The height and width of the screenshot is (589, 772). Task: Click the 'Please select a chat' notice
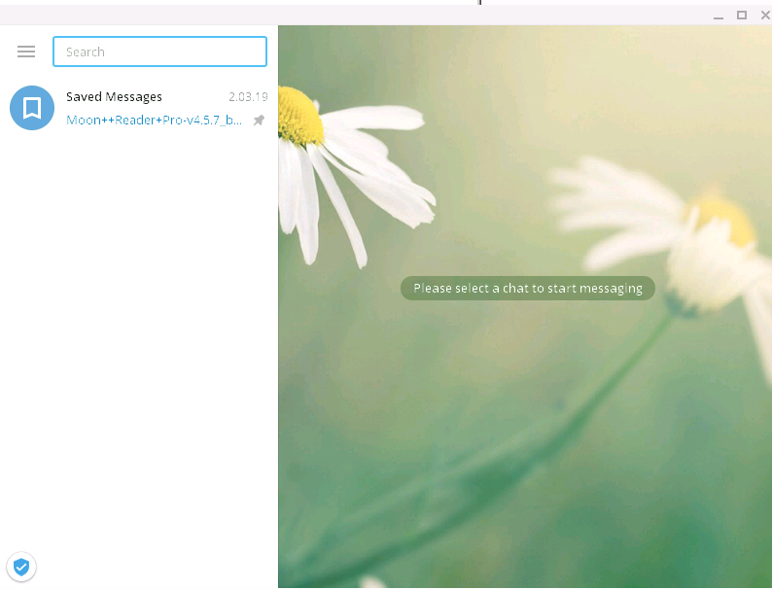[527, 288]
